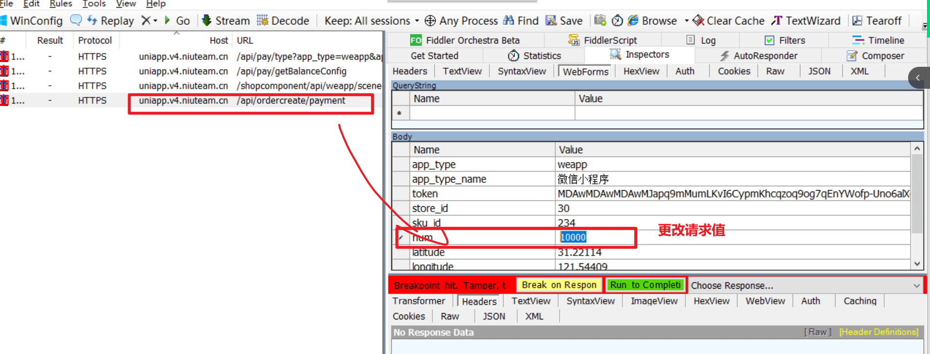Click Tearoff toolbar button
The height and width of the screenshot is (354, 930).
click(877, 20)
